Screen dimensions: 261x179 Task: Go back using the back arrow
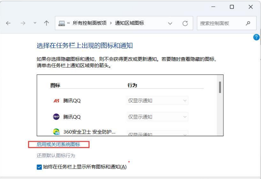[8, 23]
